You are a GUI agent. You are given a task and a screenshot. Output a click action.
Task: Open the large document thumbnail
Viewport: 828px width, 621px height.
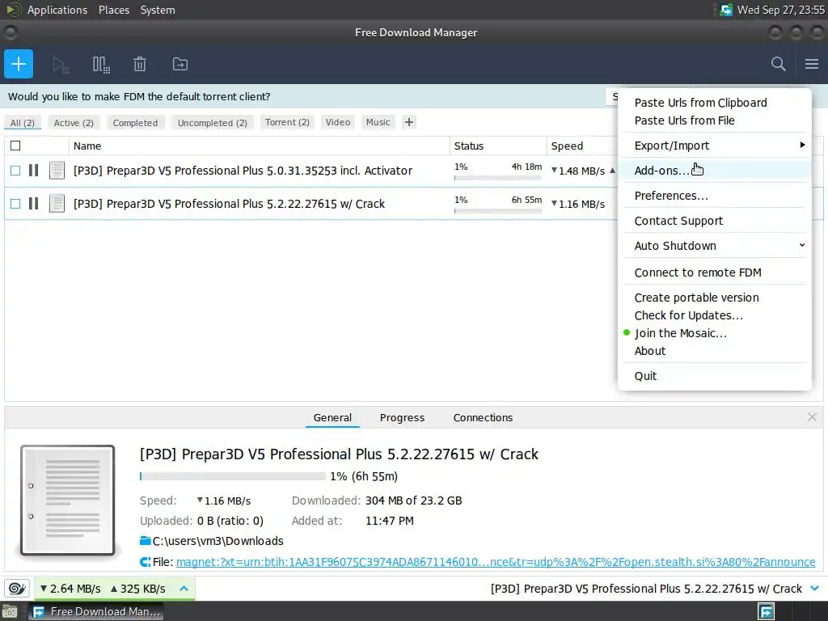(68, 500)
